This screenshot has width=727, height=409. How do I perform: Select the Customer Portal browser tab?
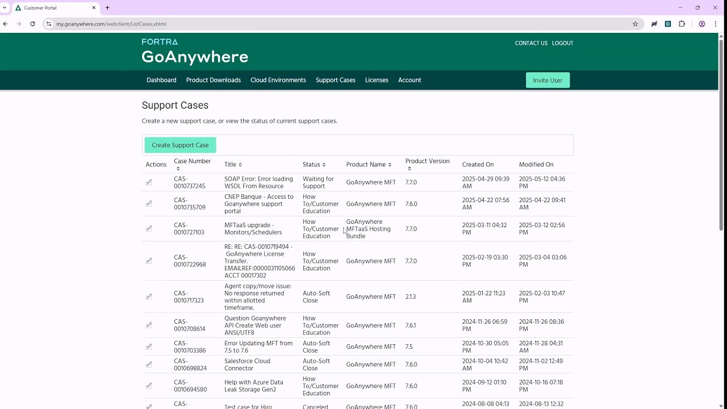(x=55, y=8)
